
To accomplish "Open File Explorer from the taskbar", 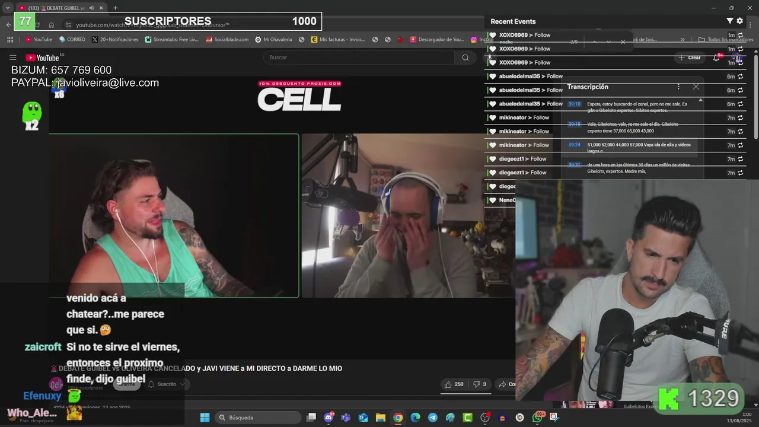I will coord(381,418).
